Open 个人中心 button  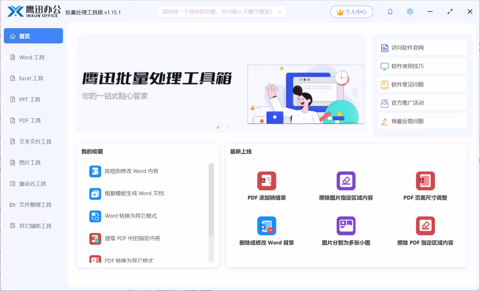click(x=352, y=12)
